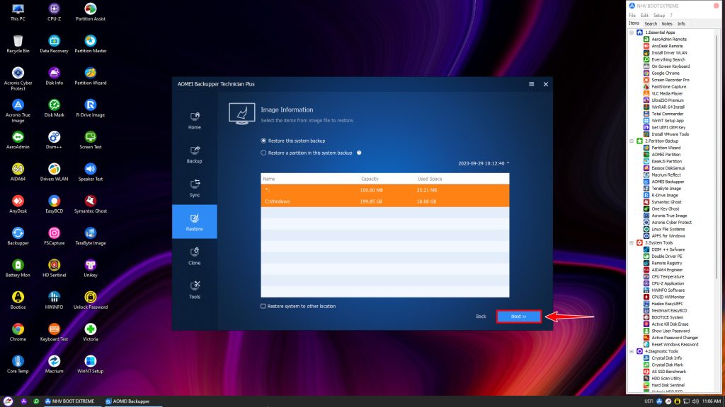Open AnyDesk Remote in NHV list
The image size is (725, 407).
click(x=667, y=46)
